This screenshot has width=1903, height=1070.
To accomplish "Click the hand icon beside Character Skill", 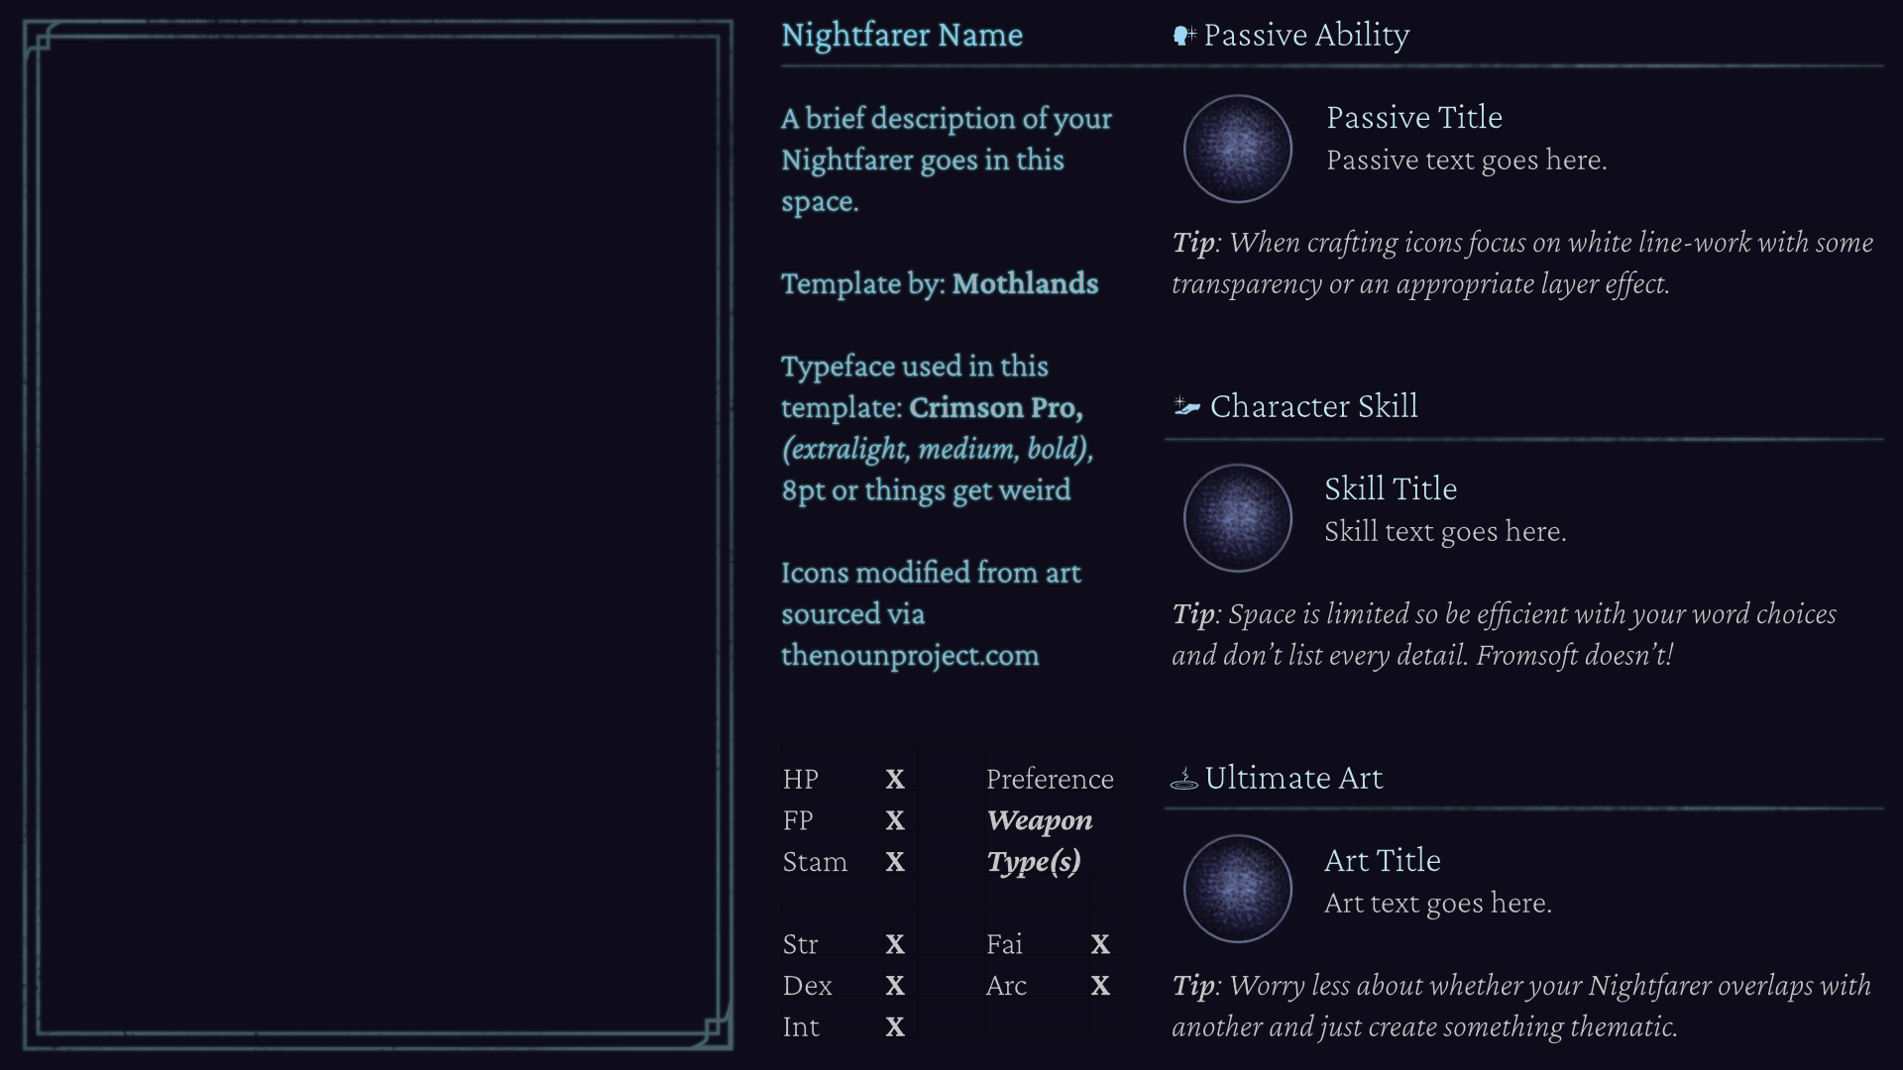I will coord(1186,405).
